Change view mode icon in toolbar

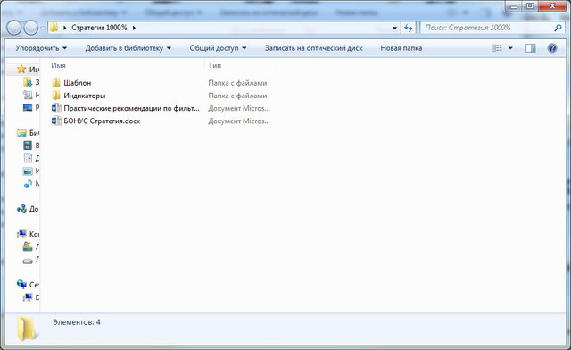tap(497, 48)
